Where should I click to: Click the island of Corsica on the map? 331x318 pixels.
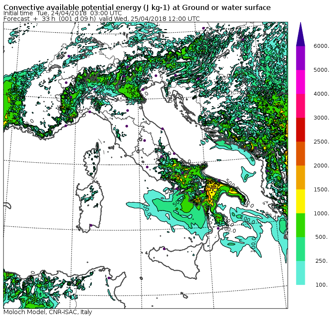pos(93,161)
